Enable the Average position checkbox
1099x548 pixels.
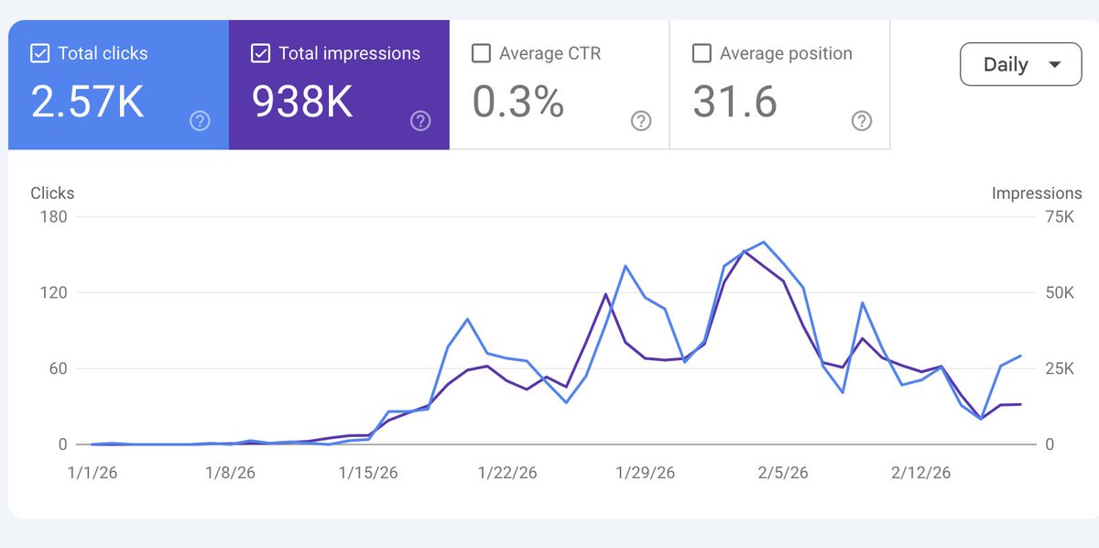(702, 53)
